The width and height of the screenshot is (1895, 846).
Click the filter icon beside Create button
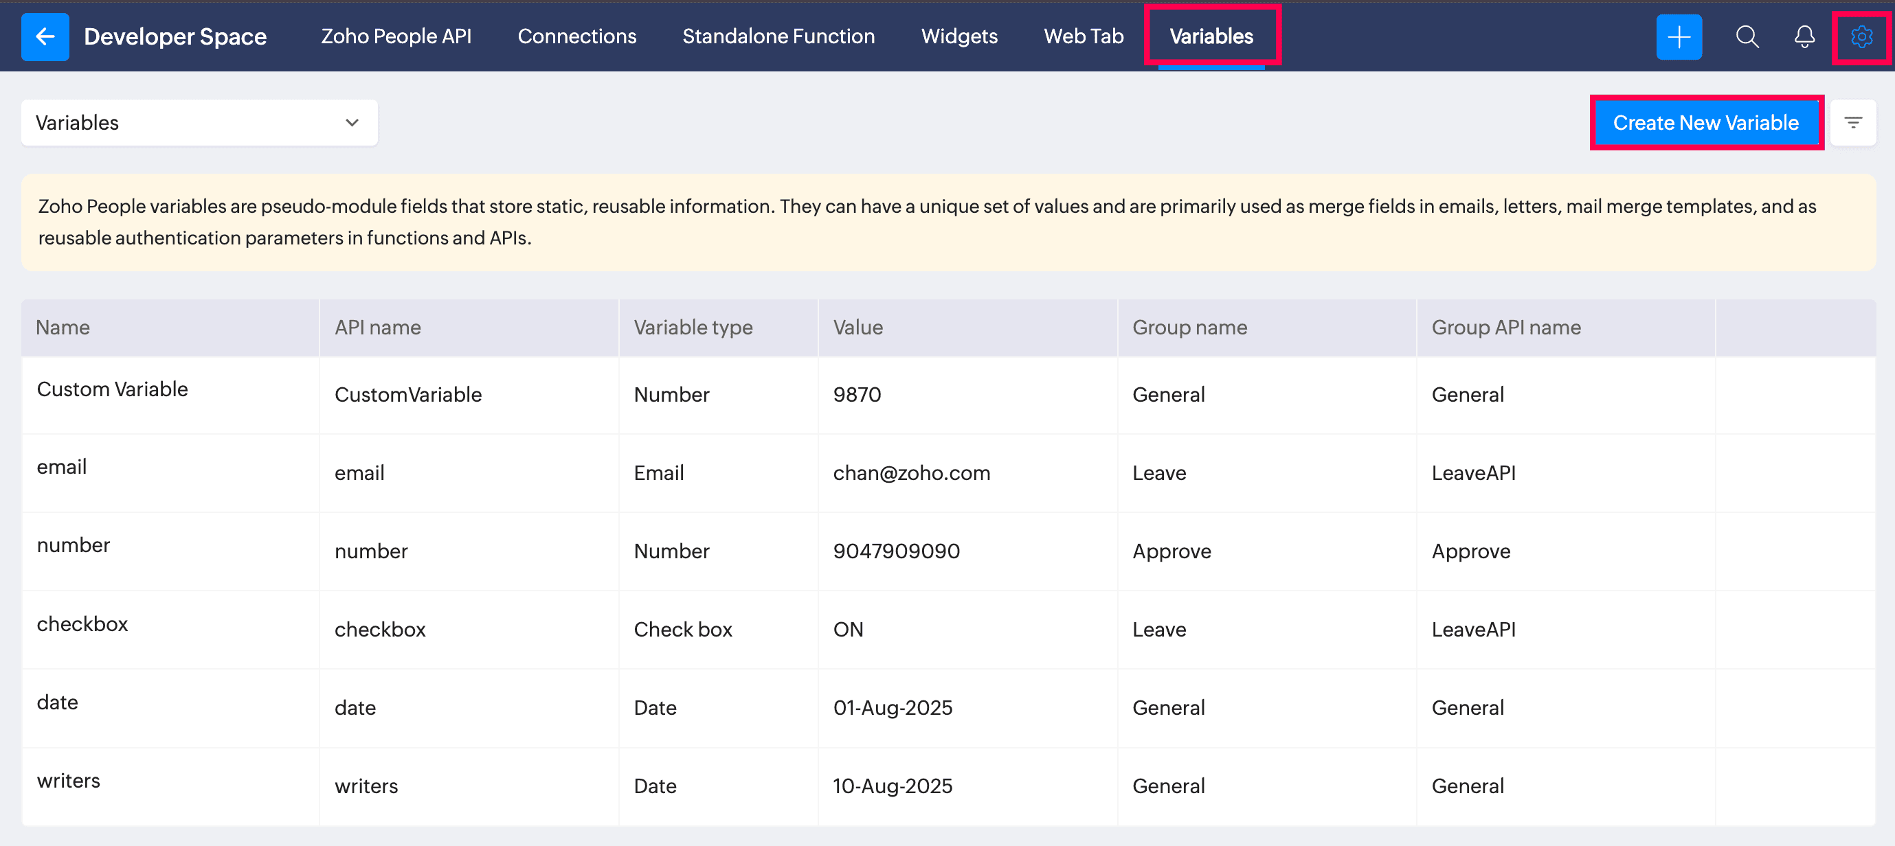coord(1853,123)
